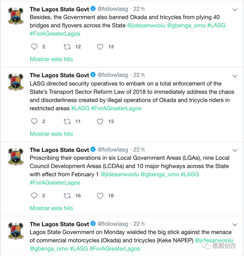Image resolution: width=244 pixels, height=256 pixels.
Task: Reply to the tweet about six LGAs
Action: pyautogui.click(x=34, y=196)
